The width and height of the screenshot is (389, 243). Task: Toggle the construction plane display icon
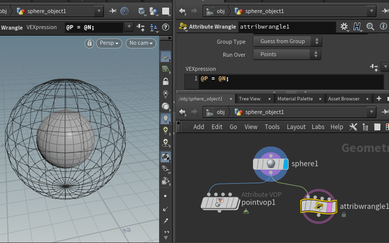[x=166, y=57]
